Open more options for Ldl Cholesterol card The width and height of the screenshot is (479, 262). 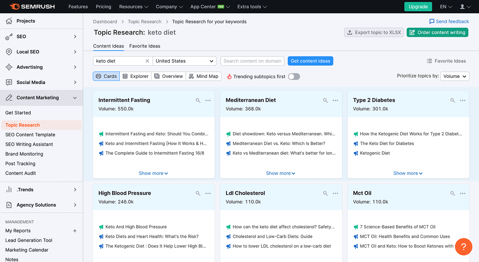click(x=335, y=193)
